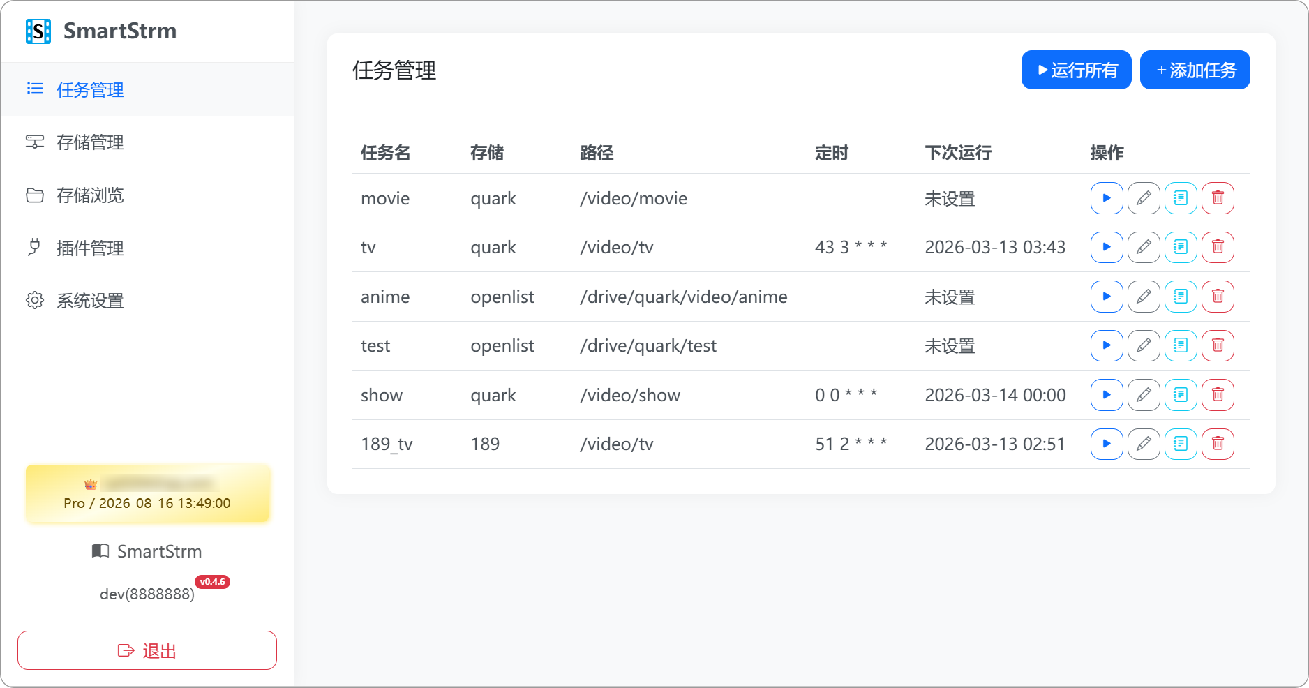Open logs for the movie task

tap(1180, 198)
